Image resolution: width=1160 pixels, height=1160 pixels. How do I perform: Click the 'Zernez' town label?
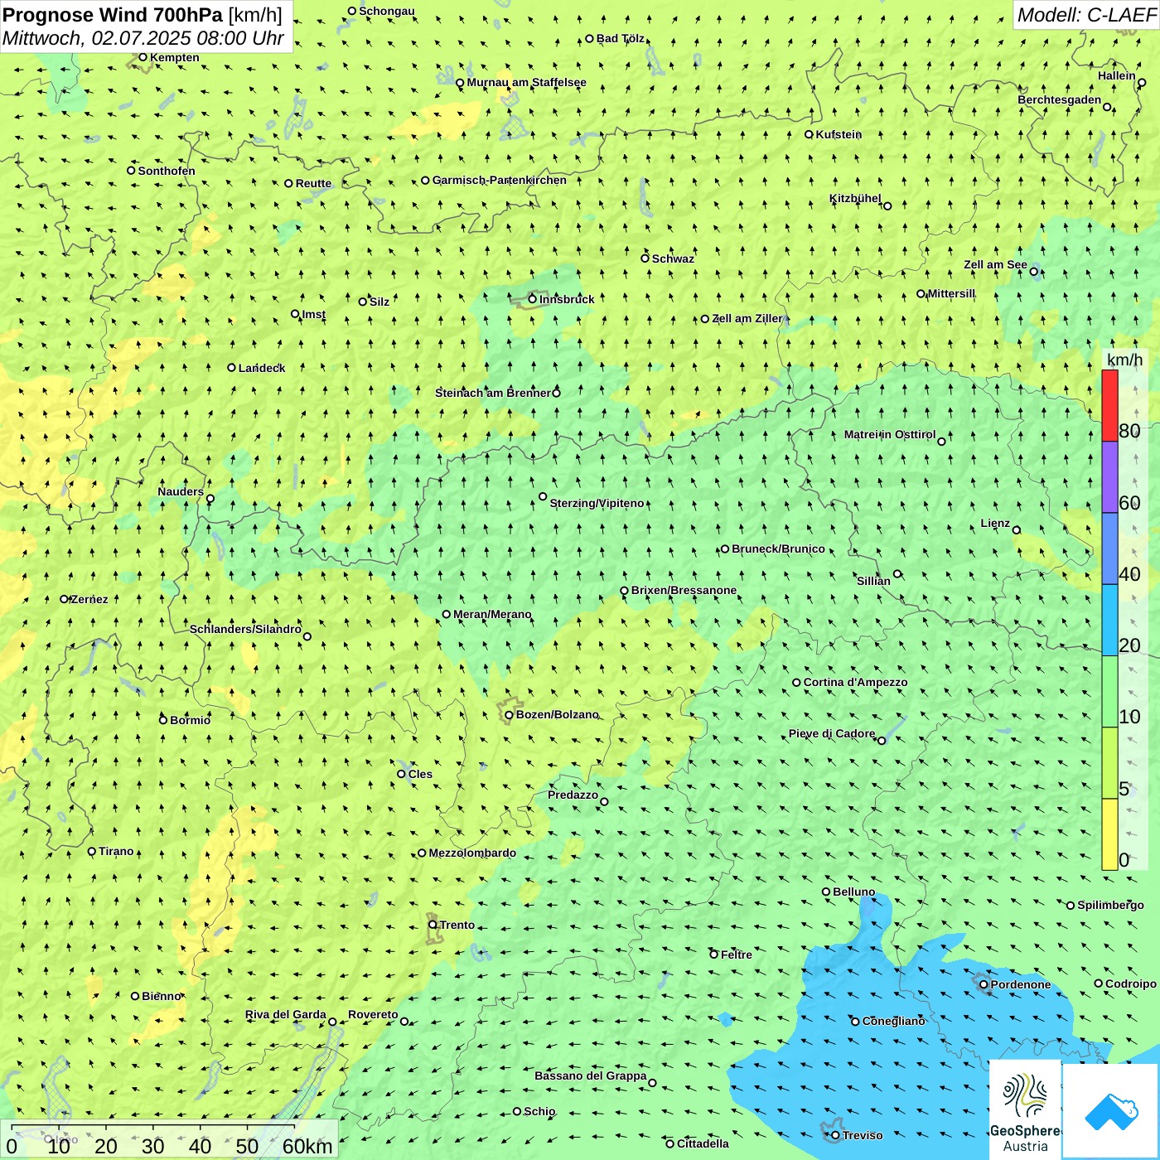tap(89, 599)
